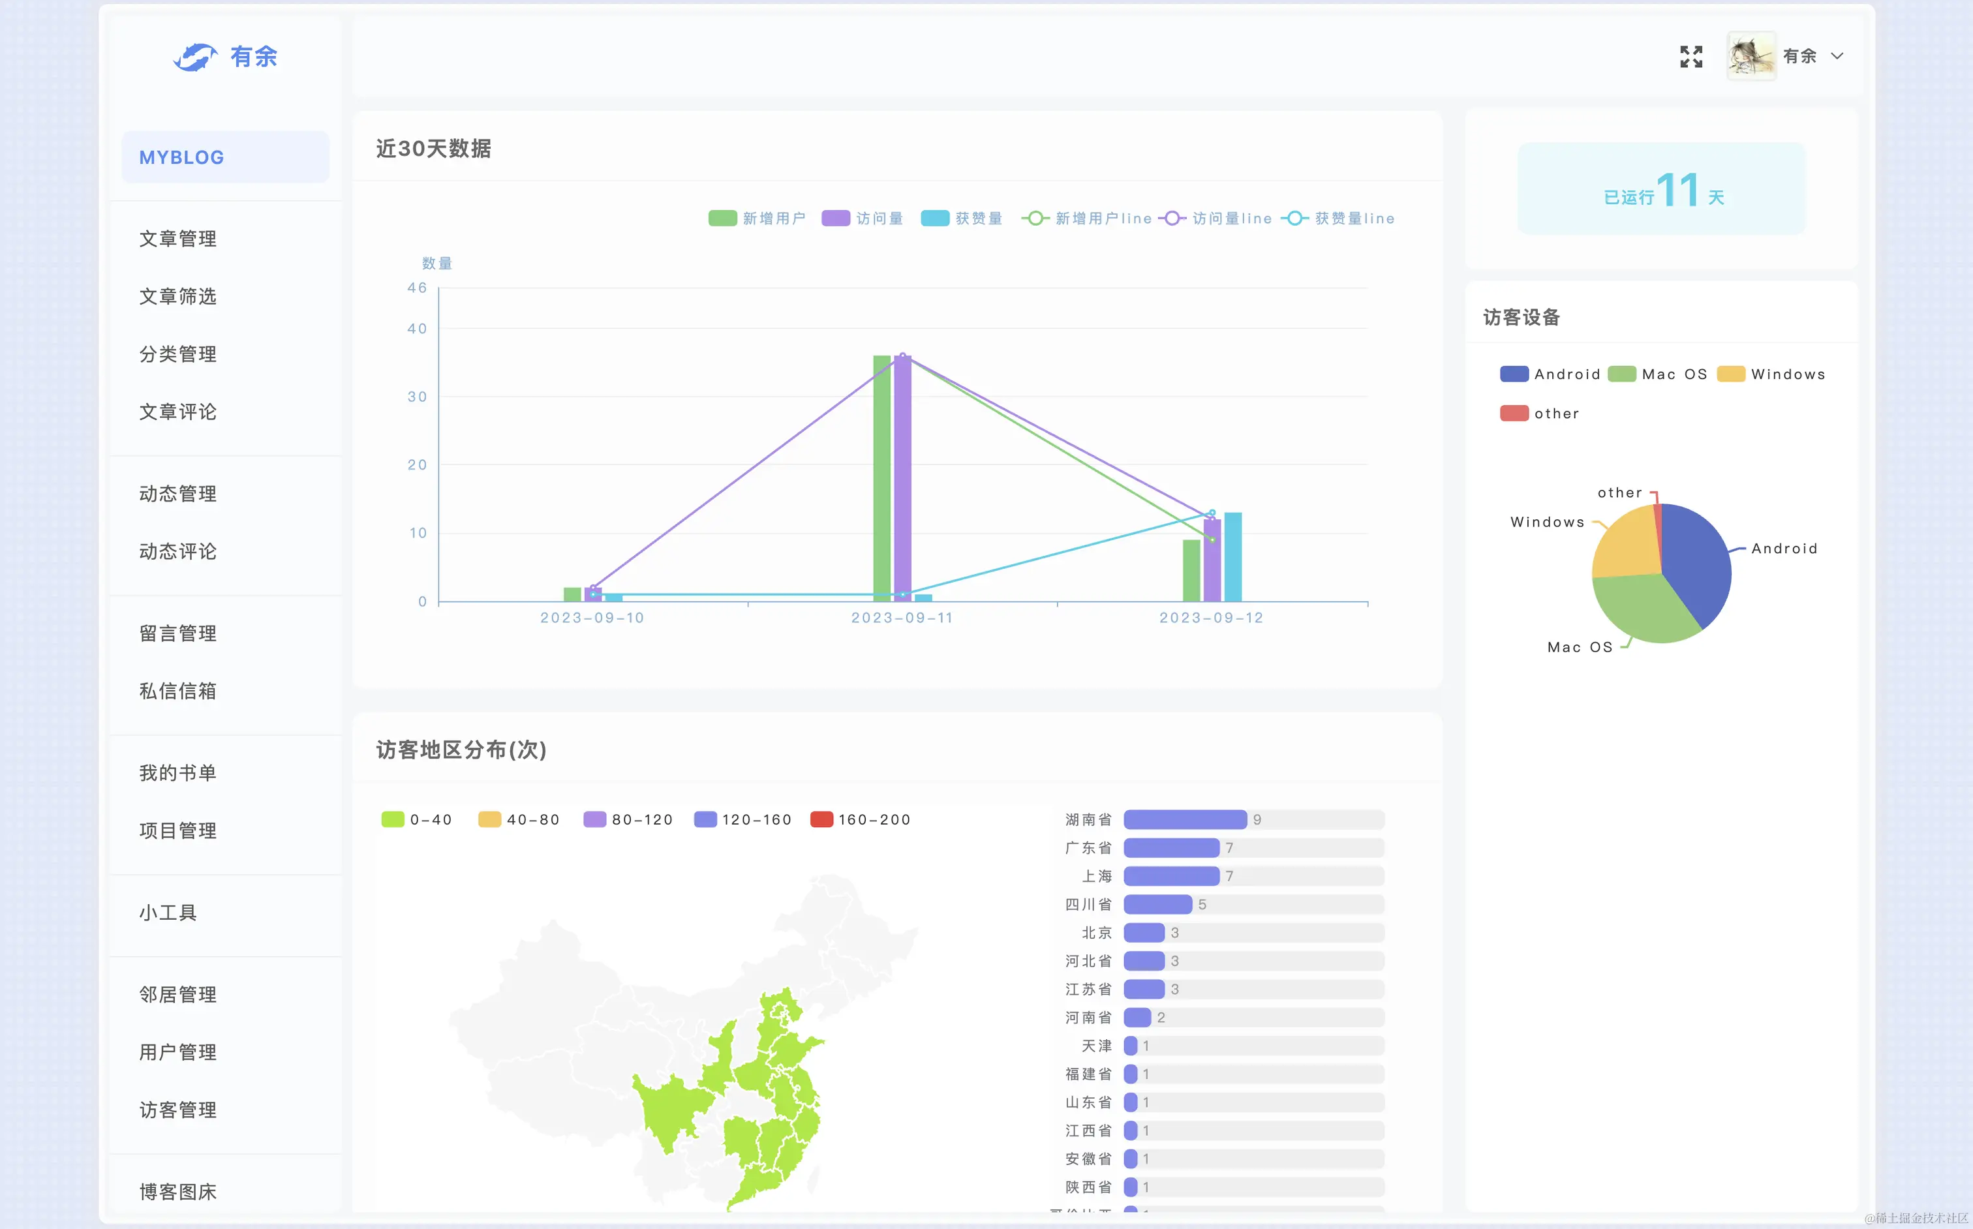
Task: Hide the 访问量line legend marker
Action: (x=1171, y=218)
